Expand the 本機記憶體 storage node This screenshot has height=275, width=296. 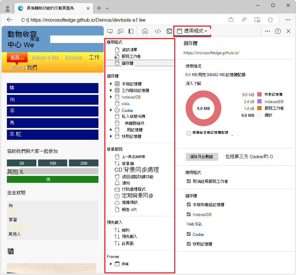(111, 84)
